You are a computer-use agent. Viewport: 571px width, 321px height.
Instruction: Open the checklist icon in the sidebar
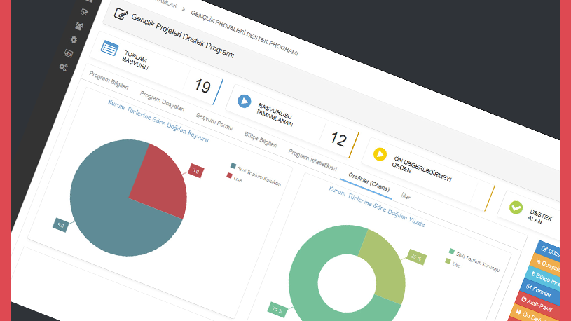pos(85,12)
